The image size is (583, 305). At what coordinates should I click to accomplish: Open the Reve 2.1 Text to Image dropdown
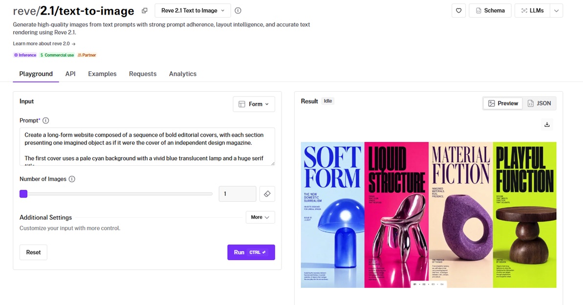coord(193,11)
